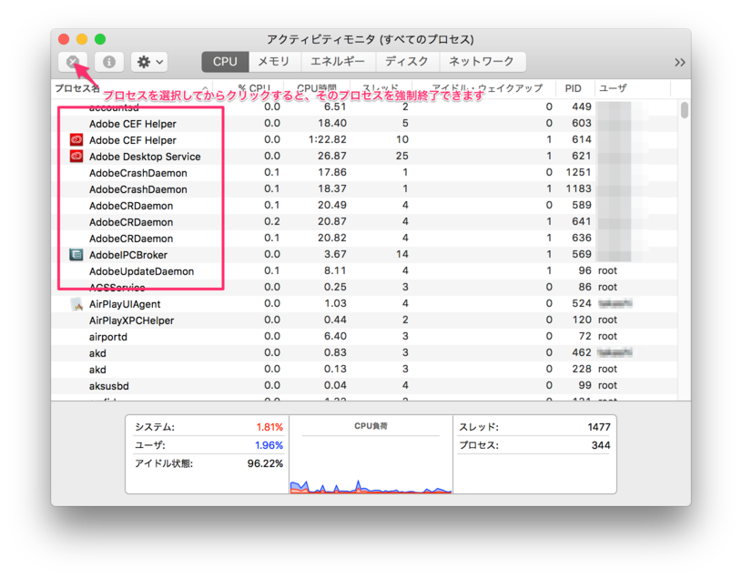The width and height of the screenshot is (742, 579).
Task: Select AdobeCRDaemon row with PID 589
Action: (x=364, y=206)
